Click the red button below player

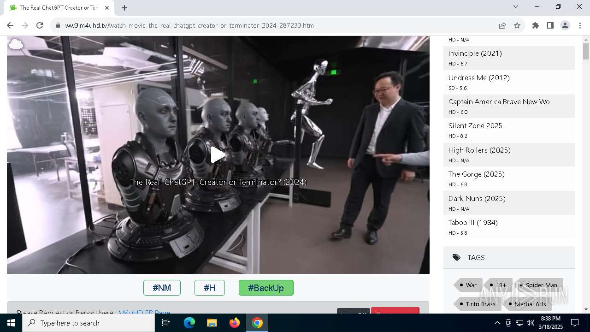pyautogui.click(x=395, y=311)
